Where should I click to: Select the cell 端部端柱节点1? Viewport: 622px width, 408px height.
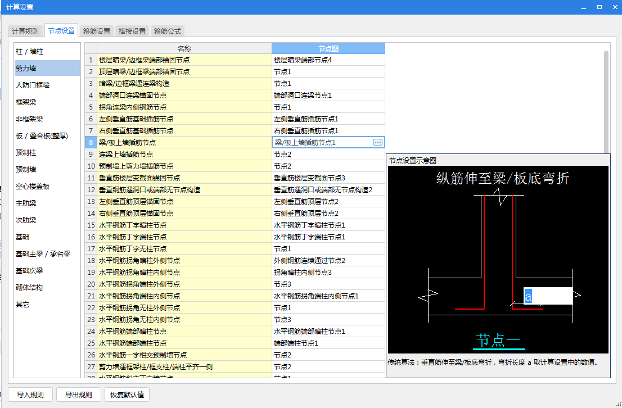328,343
